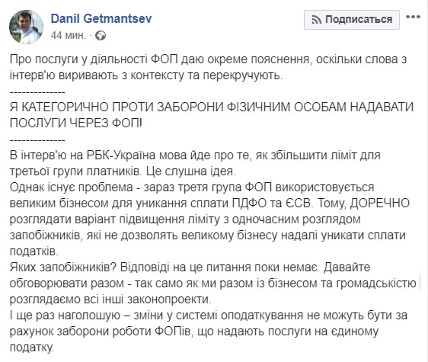
Task: Click the sentence 'Це слушна ідея.'
Action: click(x=190, y=171)
